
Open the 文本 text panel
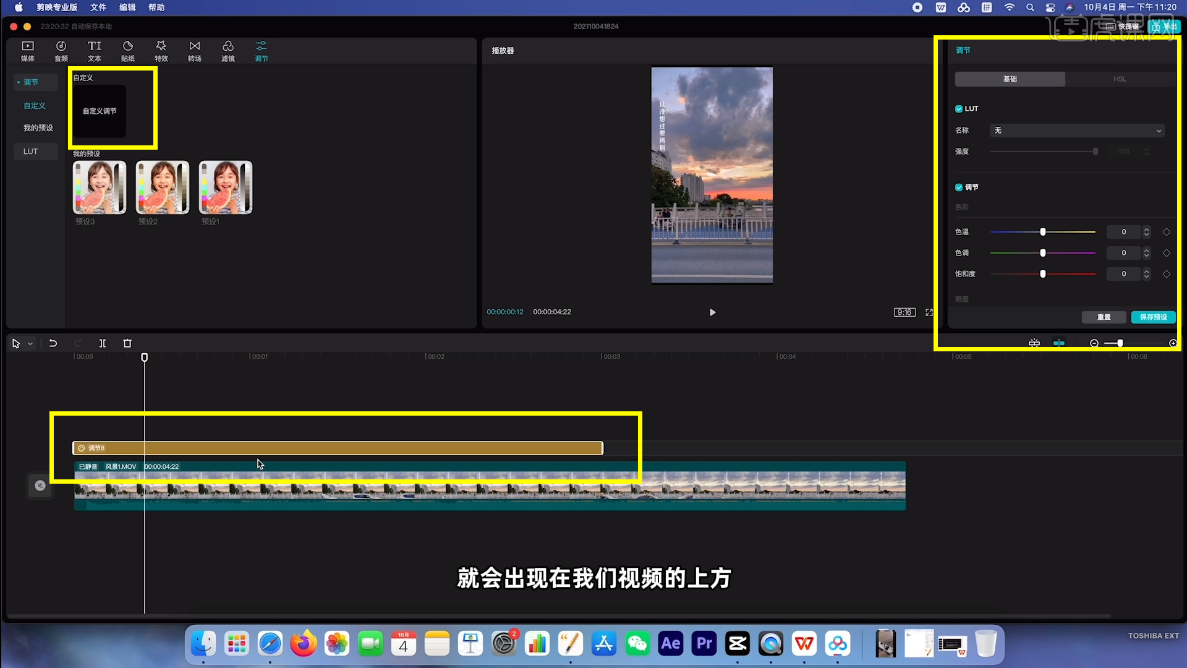click(x=95, y=51)
